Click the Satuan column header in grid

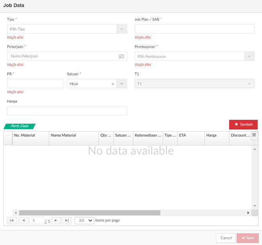[x=123, y=138]
